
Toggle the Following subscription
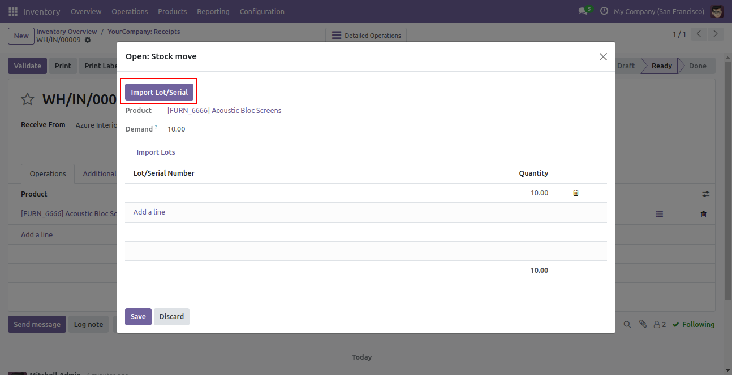point(694,325)
